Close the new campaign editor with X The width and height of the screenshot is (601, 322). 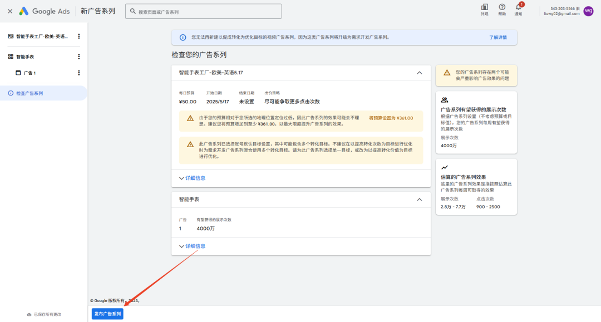pos(10,11)
